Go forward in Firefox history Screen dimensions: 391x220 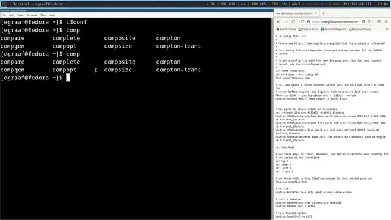[x=286, y=22]
